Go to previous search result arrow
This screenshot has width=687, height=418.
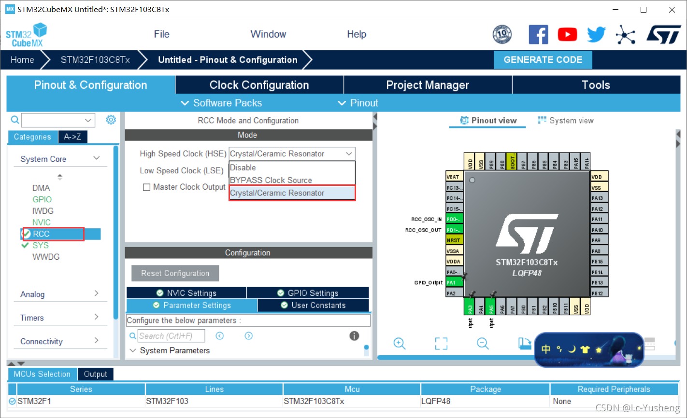click(x=220, y=336)
